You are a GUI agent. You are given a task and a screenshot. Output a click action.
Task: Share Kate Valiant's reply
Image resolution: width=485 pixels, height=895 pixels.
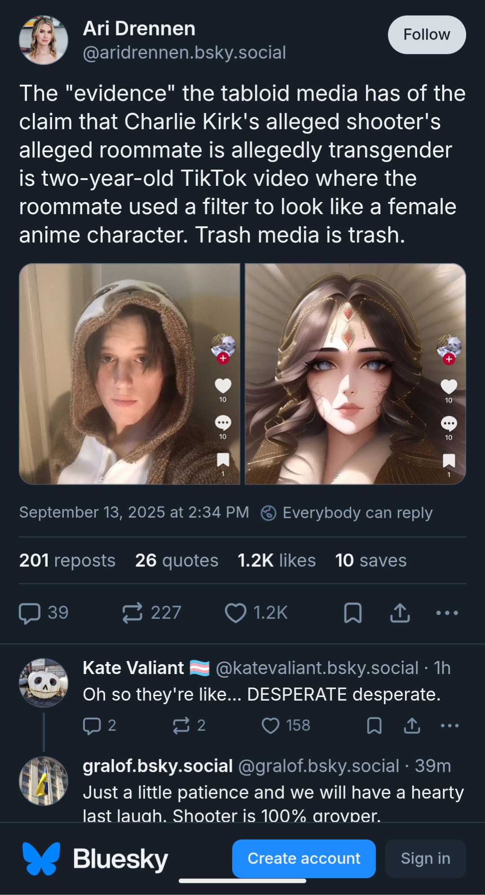(x=412, y=725)
